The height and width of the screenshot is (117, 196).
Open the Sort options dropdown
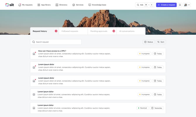coord(161,42)
